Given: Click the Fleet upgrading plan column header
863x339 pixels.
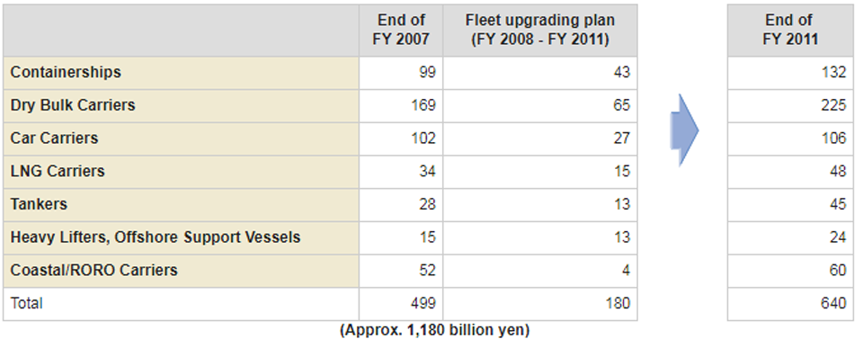Looking at the screenshot, I should pyautogui.click(x=540, y=30).
